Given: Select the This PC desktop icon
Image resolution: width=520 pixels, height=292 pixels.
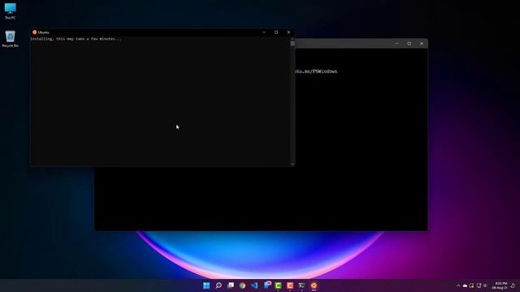Looking at the screenshot, I should pos(11,11).
